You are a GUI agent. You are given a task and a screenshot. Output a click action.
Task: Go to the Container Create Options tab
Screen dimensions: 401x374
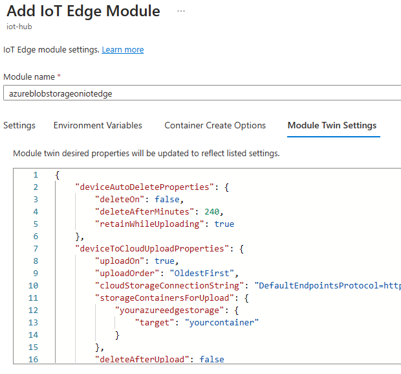[215, 126]
